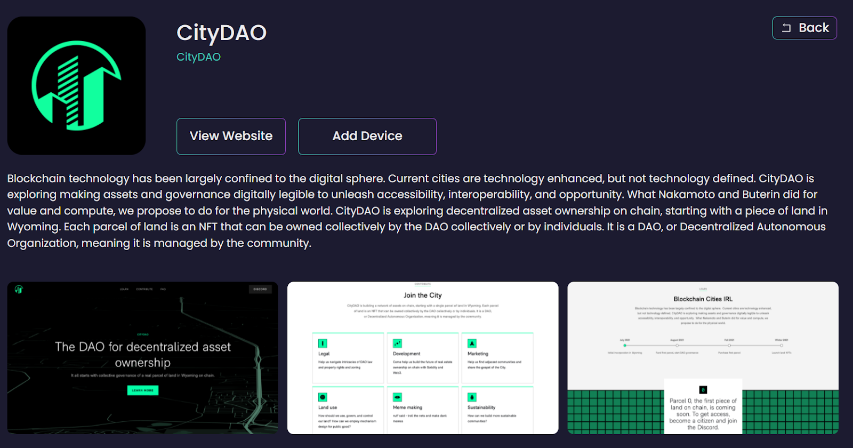Click the 'Sustainability' card heading text

(481, 407)
